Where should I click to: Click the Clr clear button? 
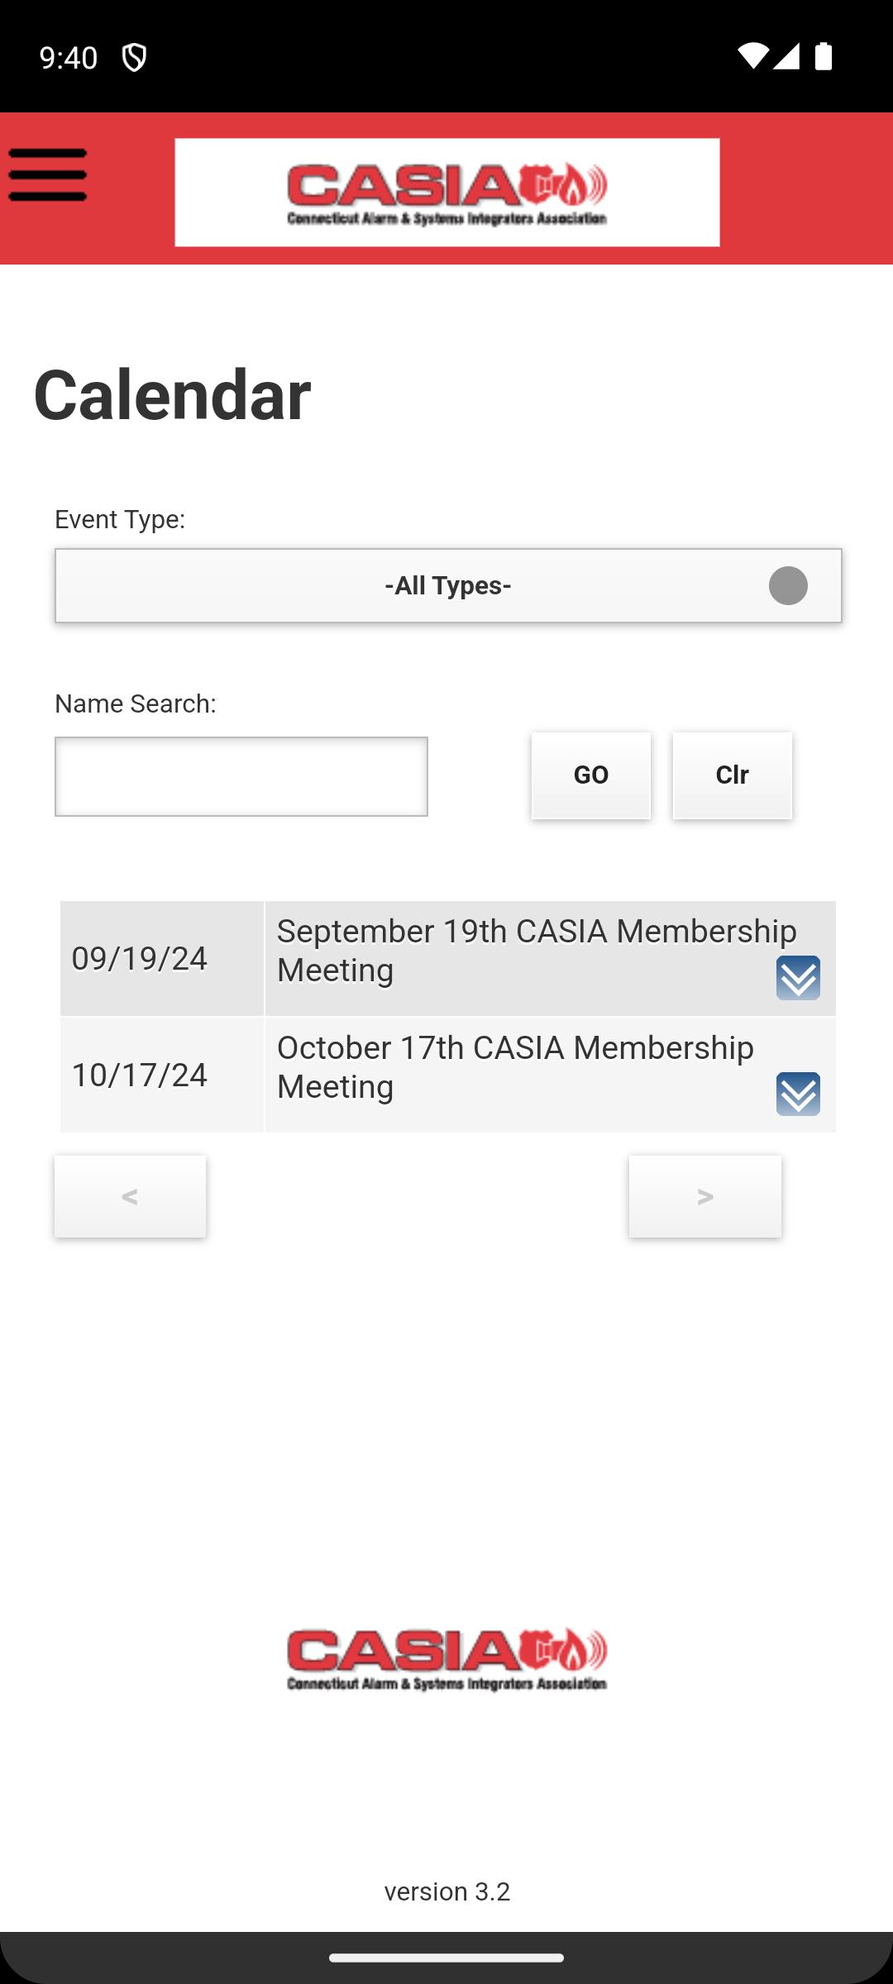pyautogui.click(x=733, y=775)
